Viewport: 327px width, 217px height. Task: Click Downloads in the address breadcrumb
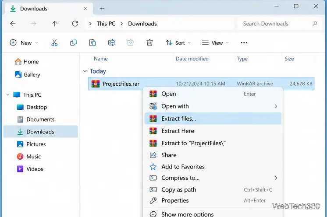pyautogui.click(x=142, y=24)
